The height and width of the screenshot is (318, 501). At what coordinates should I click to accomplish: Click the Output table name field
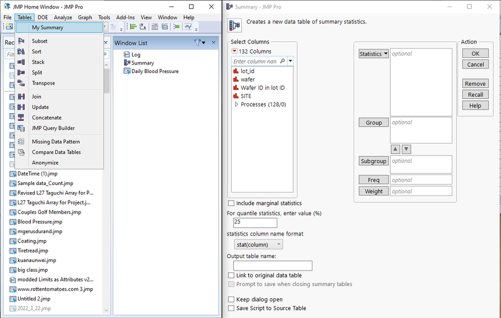pos(272,265)
